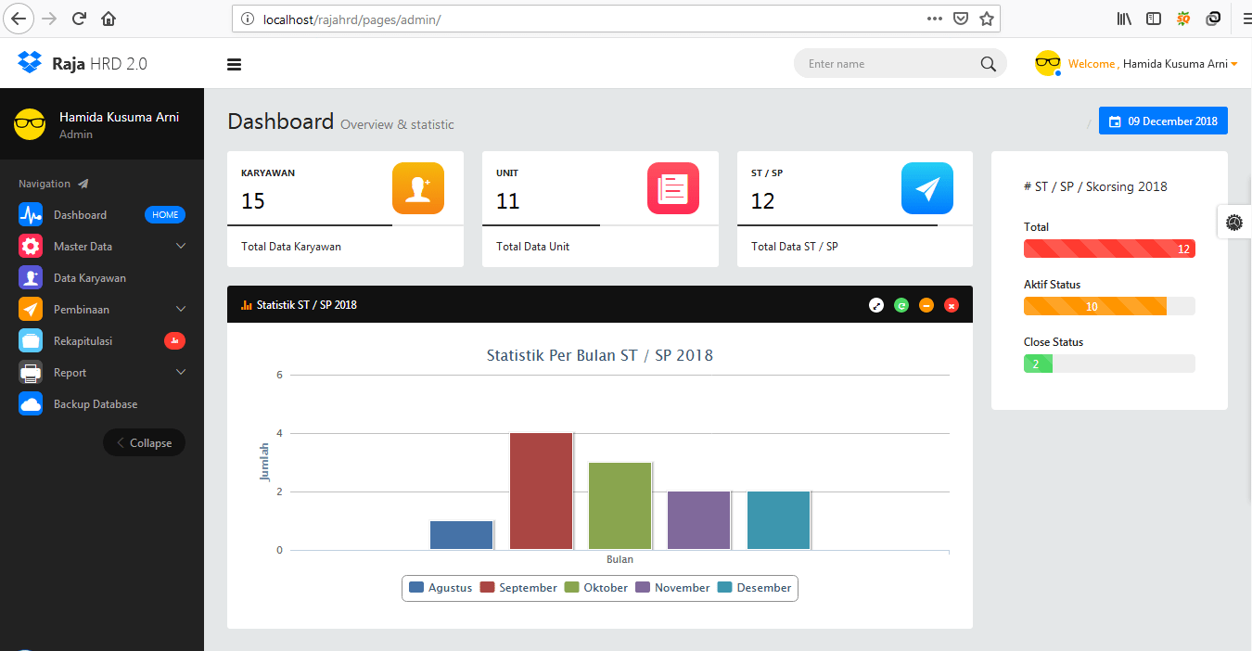Expand the Statistik ST / SP panel
The image size is (1252, 651).
876,305
